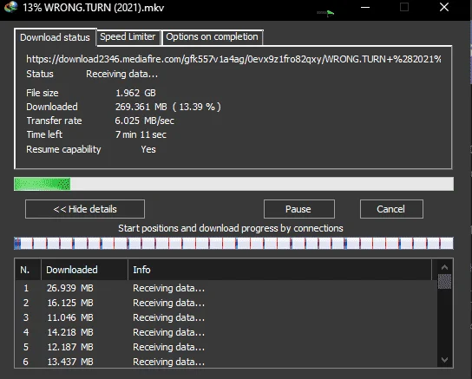Click the Resume capability Yes value
The height and width of the screenshot is (379, 472).
coord(148,149)
